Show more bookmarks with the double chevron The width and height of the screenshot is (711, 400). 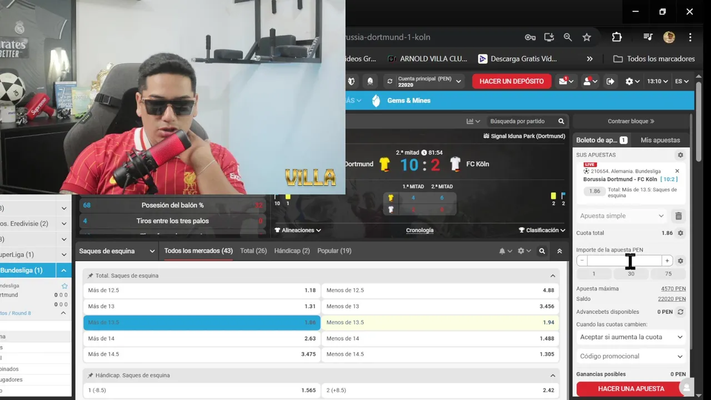590,59
